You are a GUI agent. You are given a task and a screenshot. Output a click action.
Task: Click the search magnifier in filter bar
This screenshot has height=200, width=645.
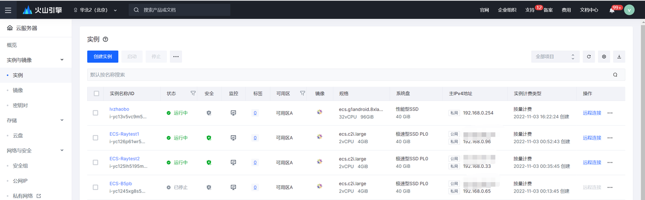click(x=615, y=75)
